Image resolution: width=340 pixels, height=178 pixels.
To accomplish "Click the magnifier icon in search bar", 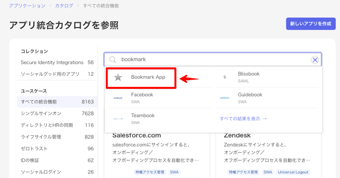I will pyautogui.click(x=113, y=60).
